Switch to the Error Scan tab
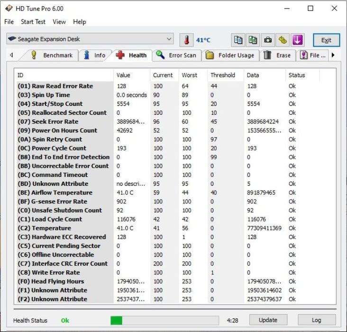The width and height of the screenshot is (347, 332). 177,55
